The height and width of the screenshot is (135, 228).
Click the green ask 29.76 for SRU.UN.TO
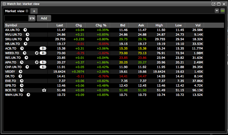point(142,39)
